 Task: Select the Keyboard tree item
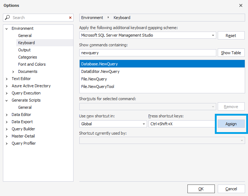[x=26, y=43]
